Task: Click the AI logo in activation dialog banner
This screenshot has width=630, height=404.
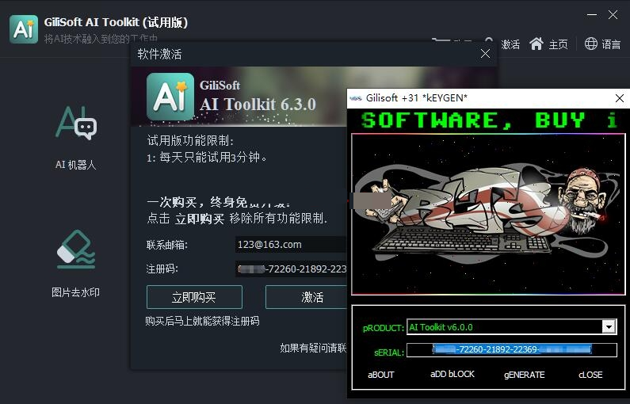Action: [x=170, y=97]
